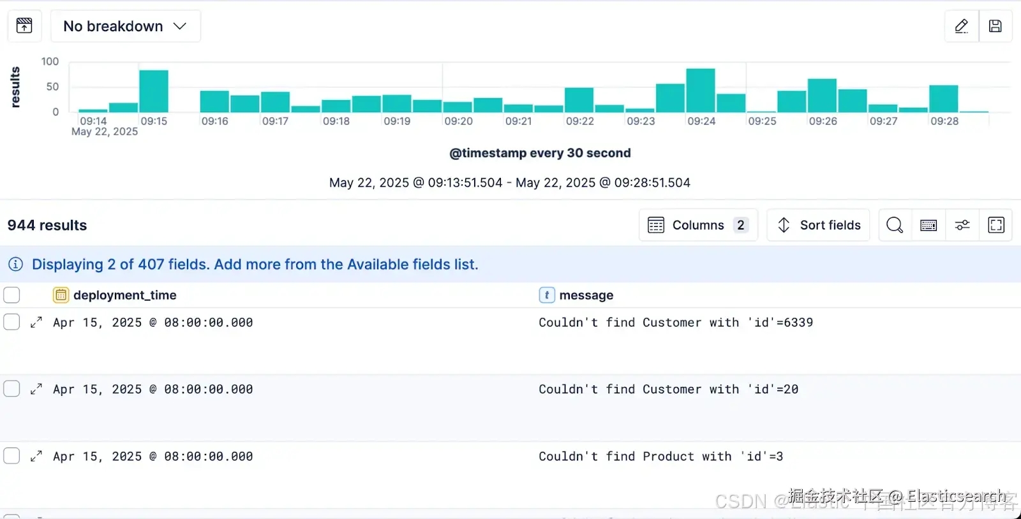
Task: Click the save visualization icon
Action: click(995, 26)
